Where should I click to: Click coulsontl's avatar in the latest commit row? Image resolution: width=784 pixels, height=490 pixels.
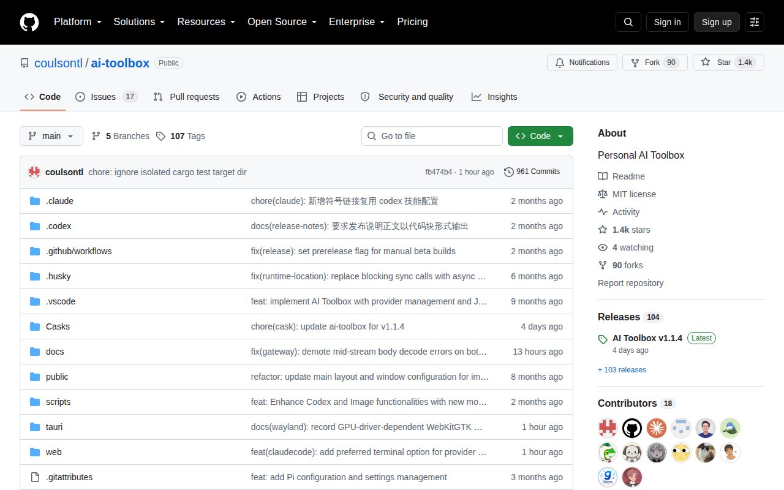tap(34, 172)
